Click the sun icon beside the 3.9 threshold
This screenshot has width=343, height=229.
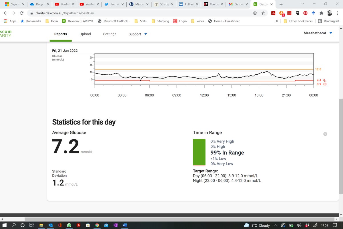tap(324, 84)
